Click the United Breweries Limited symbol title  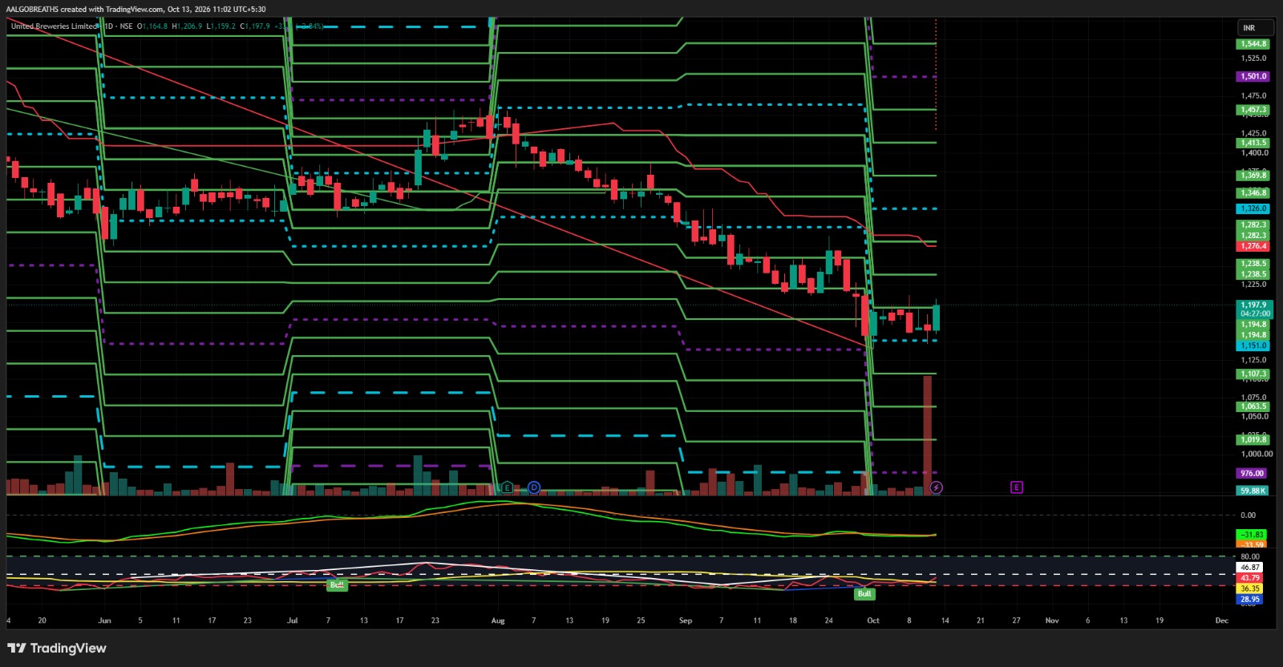point(54,26)
